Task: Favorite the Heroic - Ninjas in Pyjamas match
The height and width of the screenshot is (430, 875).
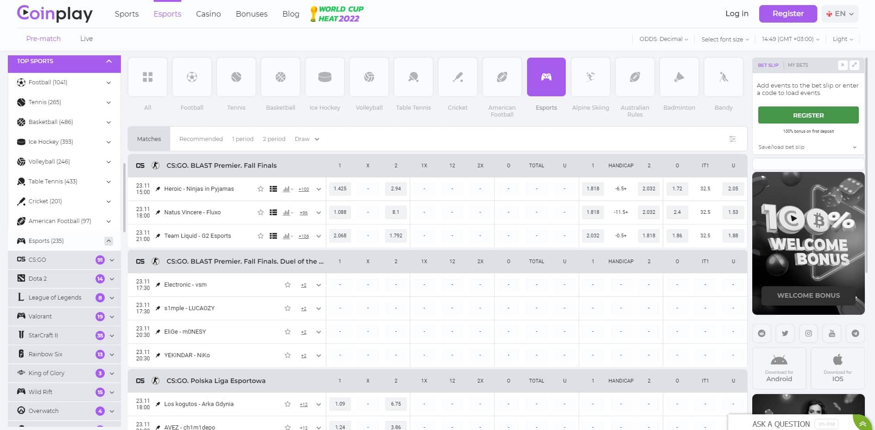Action: pos(261,189)
